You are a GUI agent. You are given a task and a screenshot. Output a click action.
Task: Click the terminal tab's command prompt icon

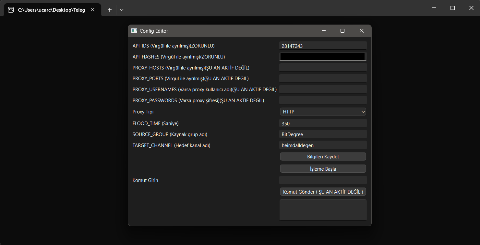11,10
